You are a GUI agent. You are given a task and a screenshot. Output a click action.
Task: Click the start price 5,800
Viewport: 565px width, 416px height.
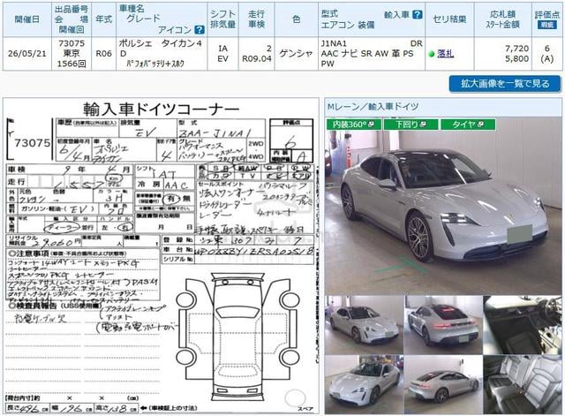pyautogui.click(x=516, y=59)
